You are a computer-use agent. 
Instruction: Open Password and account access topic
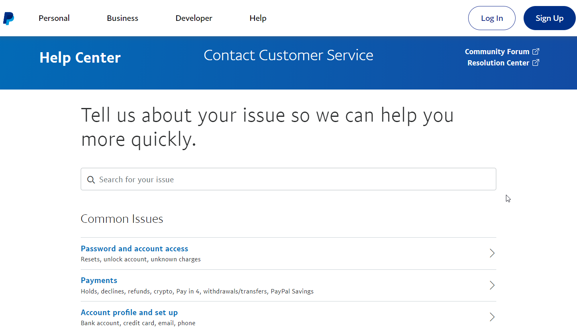[135, 248]
